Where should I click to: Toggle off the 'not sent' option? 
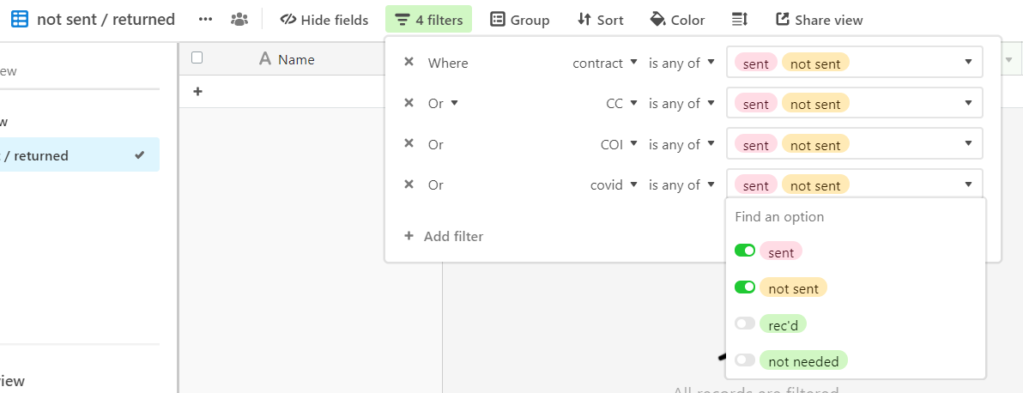point(744,287)
